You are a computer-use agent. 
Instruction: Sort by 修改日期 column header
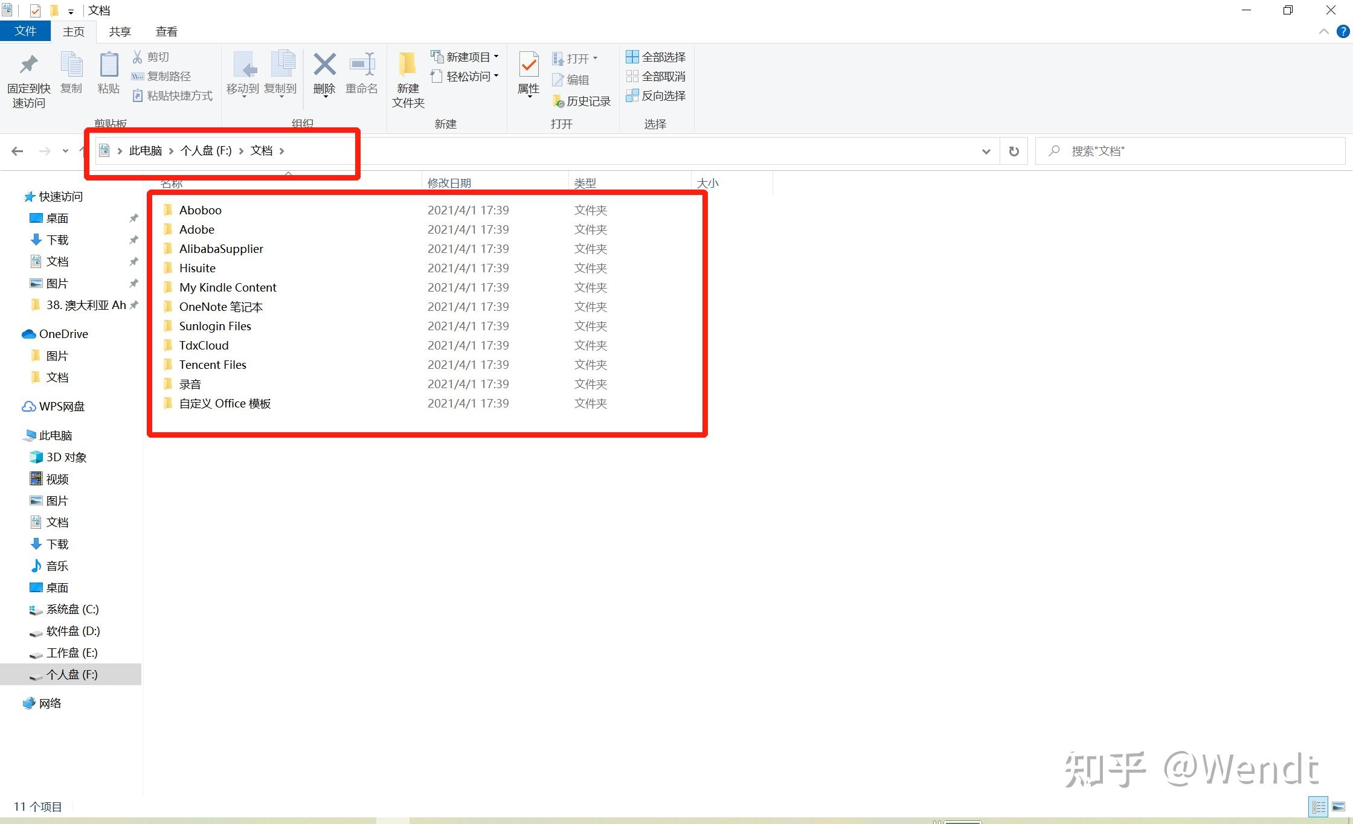pos(449,183)
